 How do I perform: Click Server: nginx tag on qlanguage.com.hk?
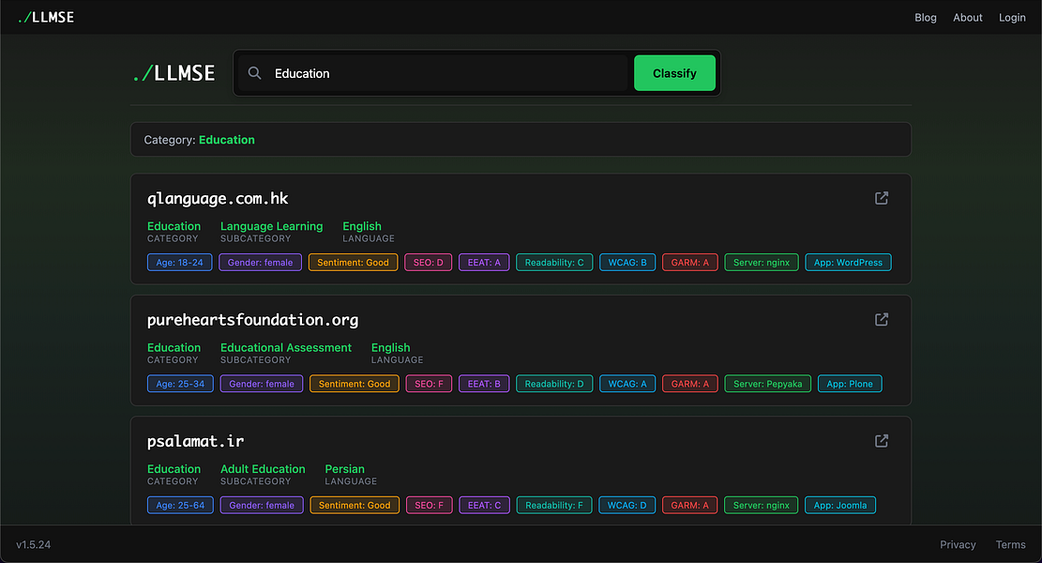(762, 263)
